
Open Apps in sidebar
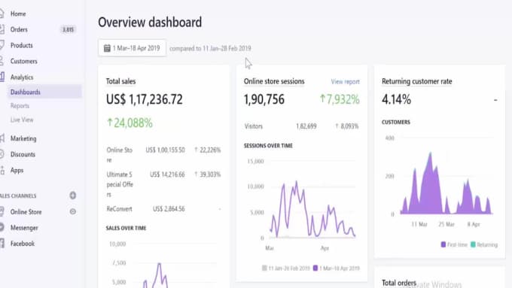(x=17, y=170)
